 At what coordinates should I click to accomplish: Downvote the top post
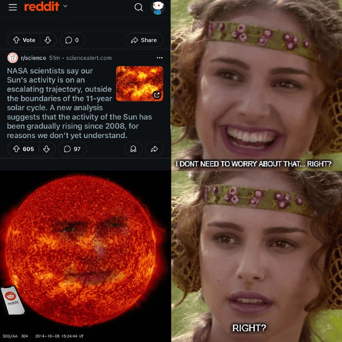(x=48, y=40)
